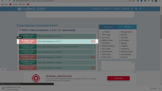The image size is (162, 91).
Task: Close the Ali Hunter banner ad
Action: point(136,72)
